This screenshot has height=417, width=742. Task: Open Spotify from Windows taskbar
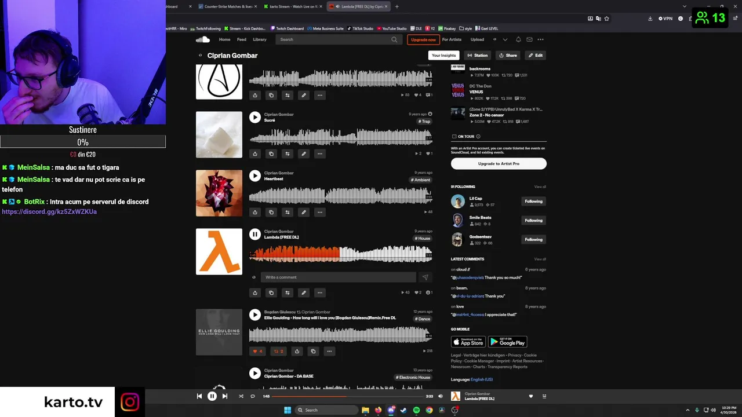click(416, 410)
